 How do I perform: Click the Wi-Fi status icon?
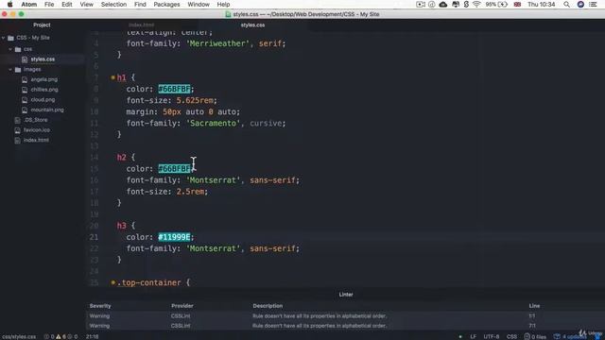tap(476, 4)
